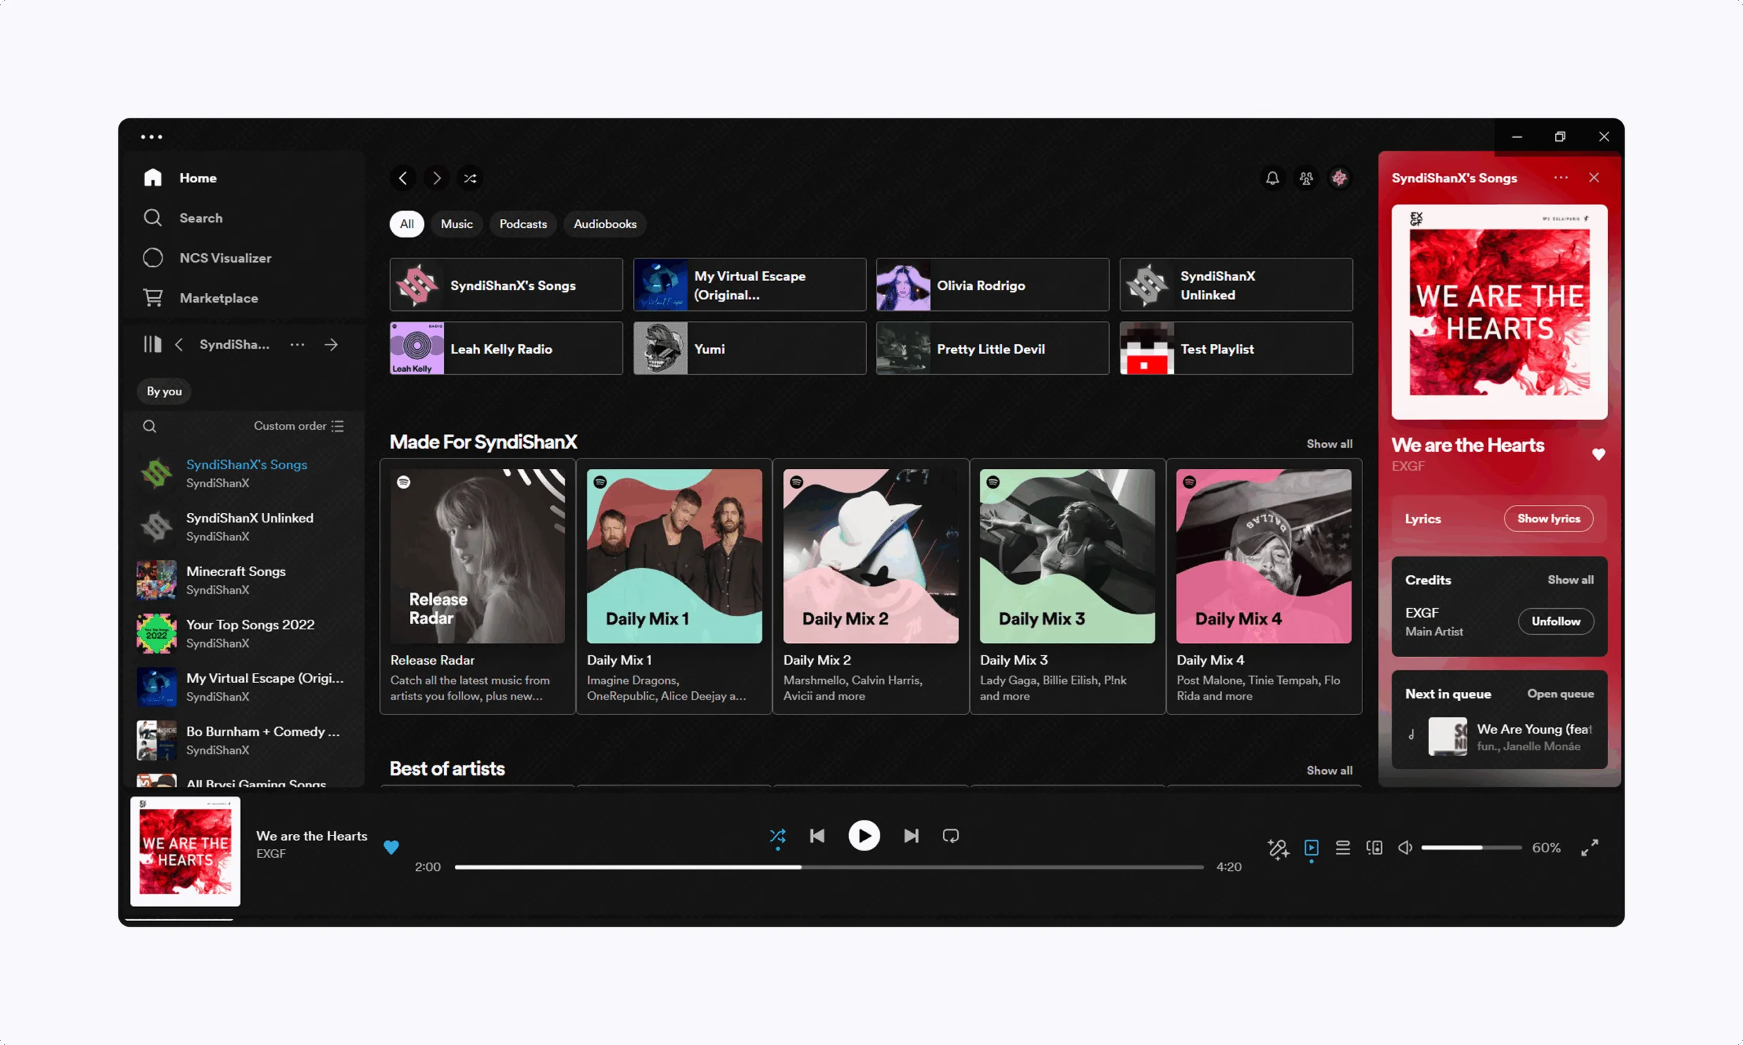Select the Music filter tab
This screenshot has width=1743, height=1045.
pyautogui.click(x=457, y=224)
